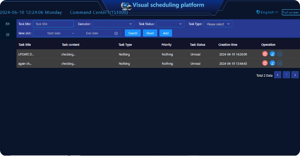Open the Task Type 'Please select' dropdown

point(218,24)
